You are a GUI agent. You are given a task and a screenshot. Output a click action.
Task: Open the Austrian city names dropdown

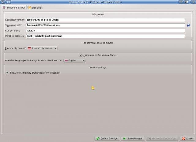coord(42,48)
